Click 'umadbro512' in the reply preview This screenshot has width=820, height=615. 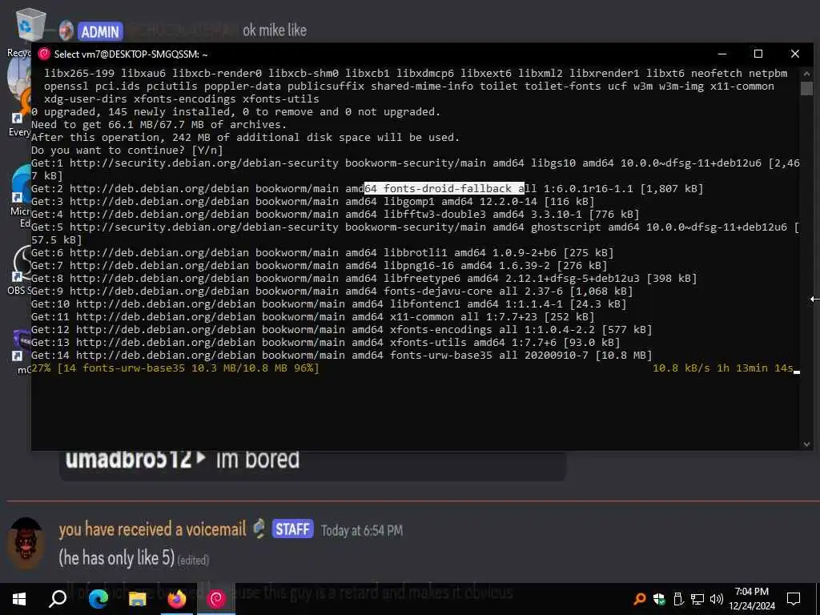pos(129,459)
